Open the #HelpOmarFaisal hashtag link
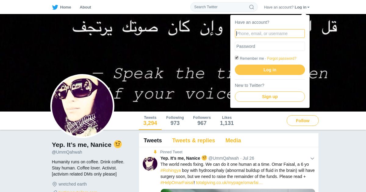The height and width of the screenshot is (192, 366). [x=177, y=183]
